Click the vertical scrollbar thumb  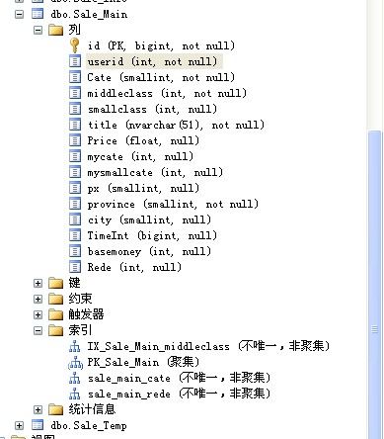pos(374,285)
